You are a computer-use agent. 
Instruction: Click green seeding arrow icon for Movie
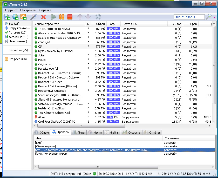click(x=36, y=60)
